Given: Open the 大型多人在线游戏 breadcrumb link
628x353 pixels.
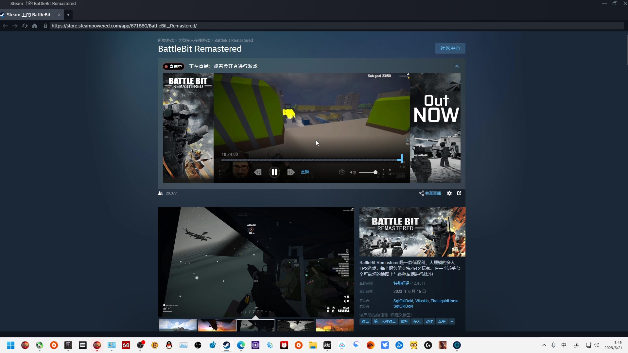Looking at the screenshot, I should point(194,41).
